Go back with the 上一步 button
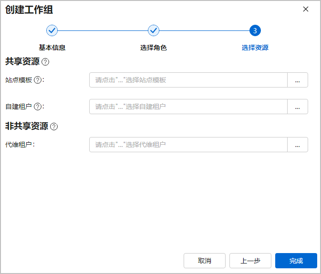 250,261
